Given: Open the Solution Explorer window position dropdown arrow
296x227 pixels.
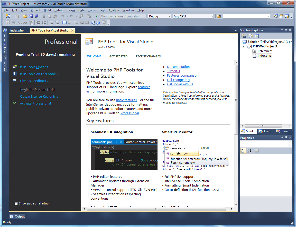Looking at the screenshot, I should coord(282,30).
